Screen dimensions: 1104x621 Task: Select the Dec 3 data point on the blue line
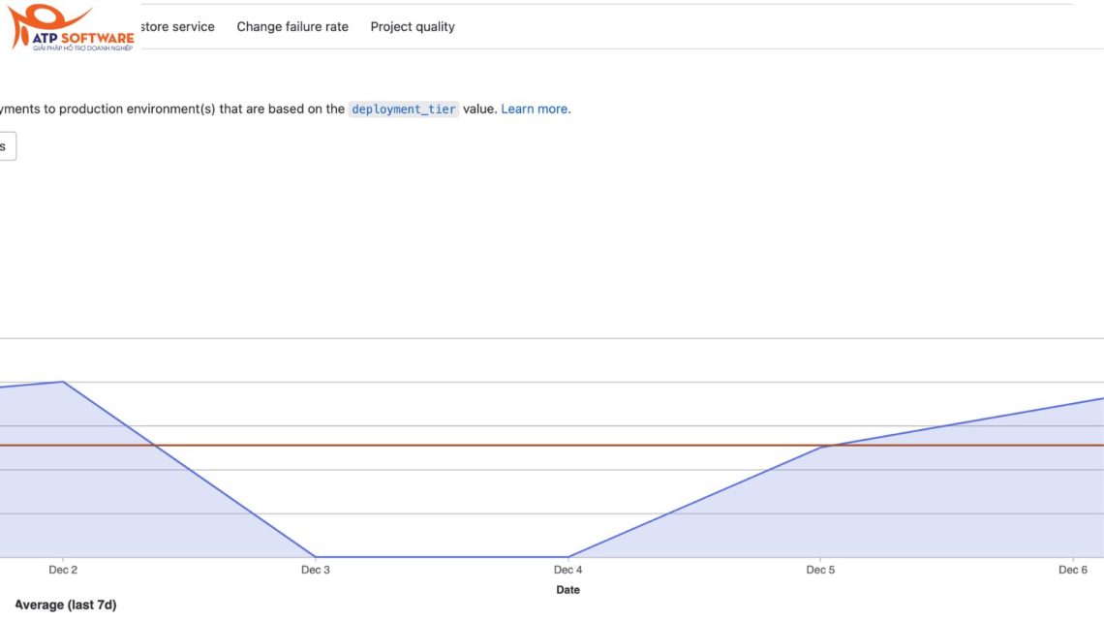[316, 557]
